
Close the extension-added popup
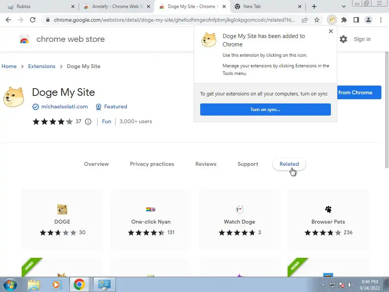(x=331, y=31)
